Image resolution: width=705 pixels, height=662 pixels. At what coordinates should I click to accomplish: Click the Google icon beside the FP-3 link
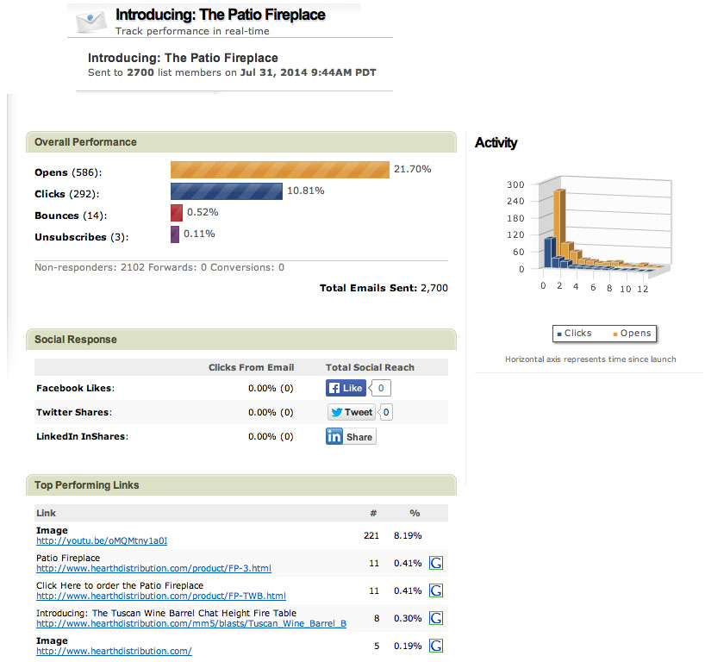tap(436, 564)
